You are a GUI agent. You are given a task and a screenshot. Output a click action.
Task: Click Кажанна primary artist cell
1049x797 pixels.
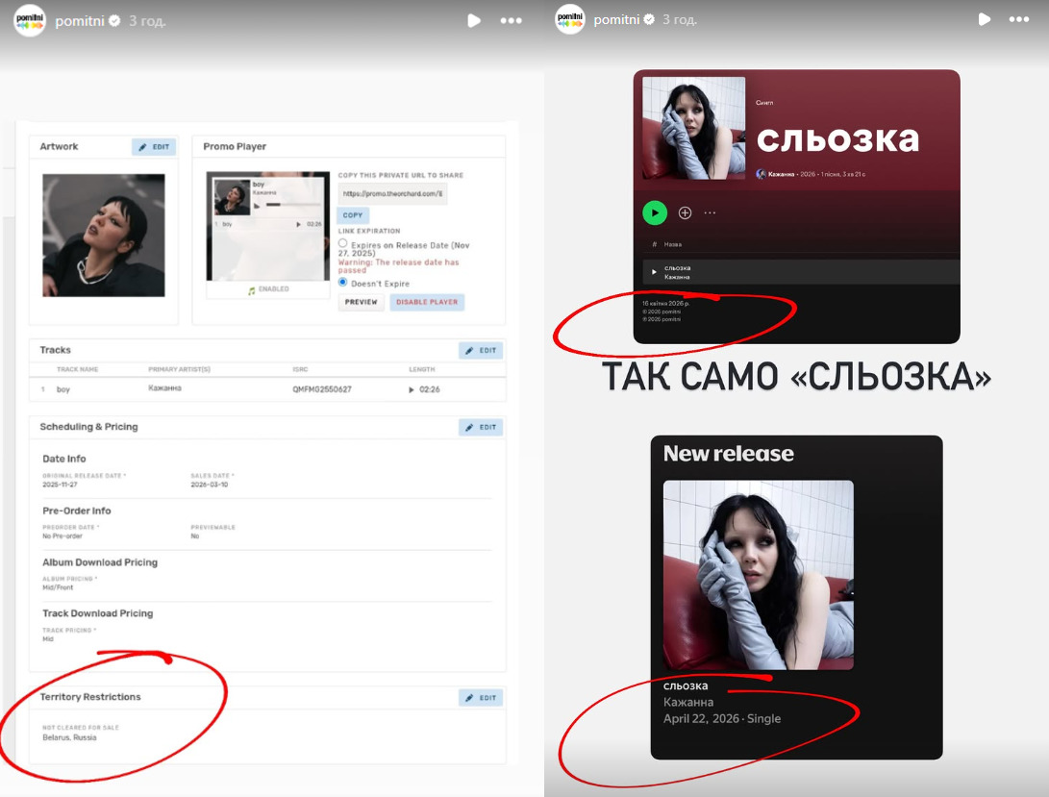(164, 388)
